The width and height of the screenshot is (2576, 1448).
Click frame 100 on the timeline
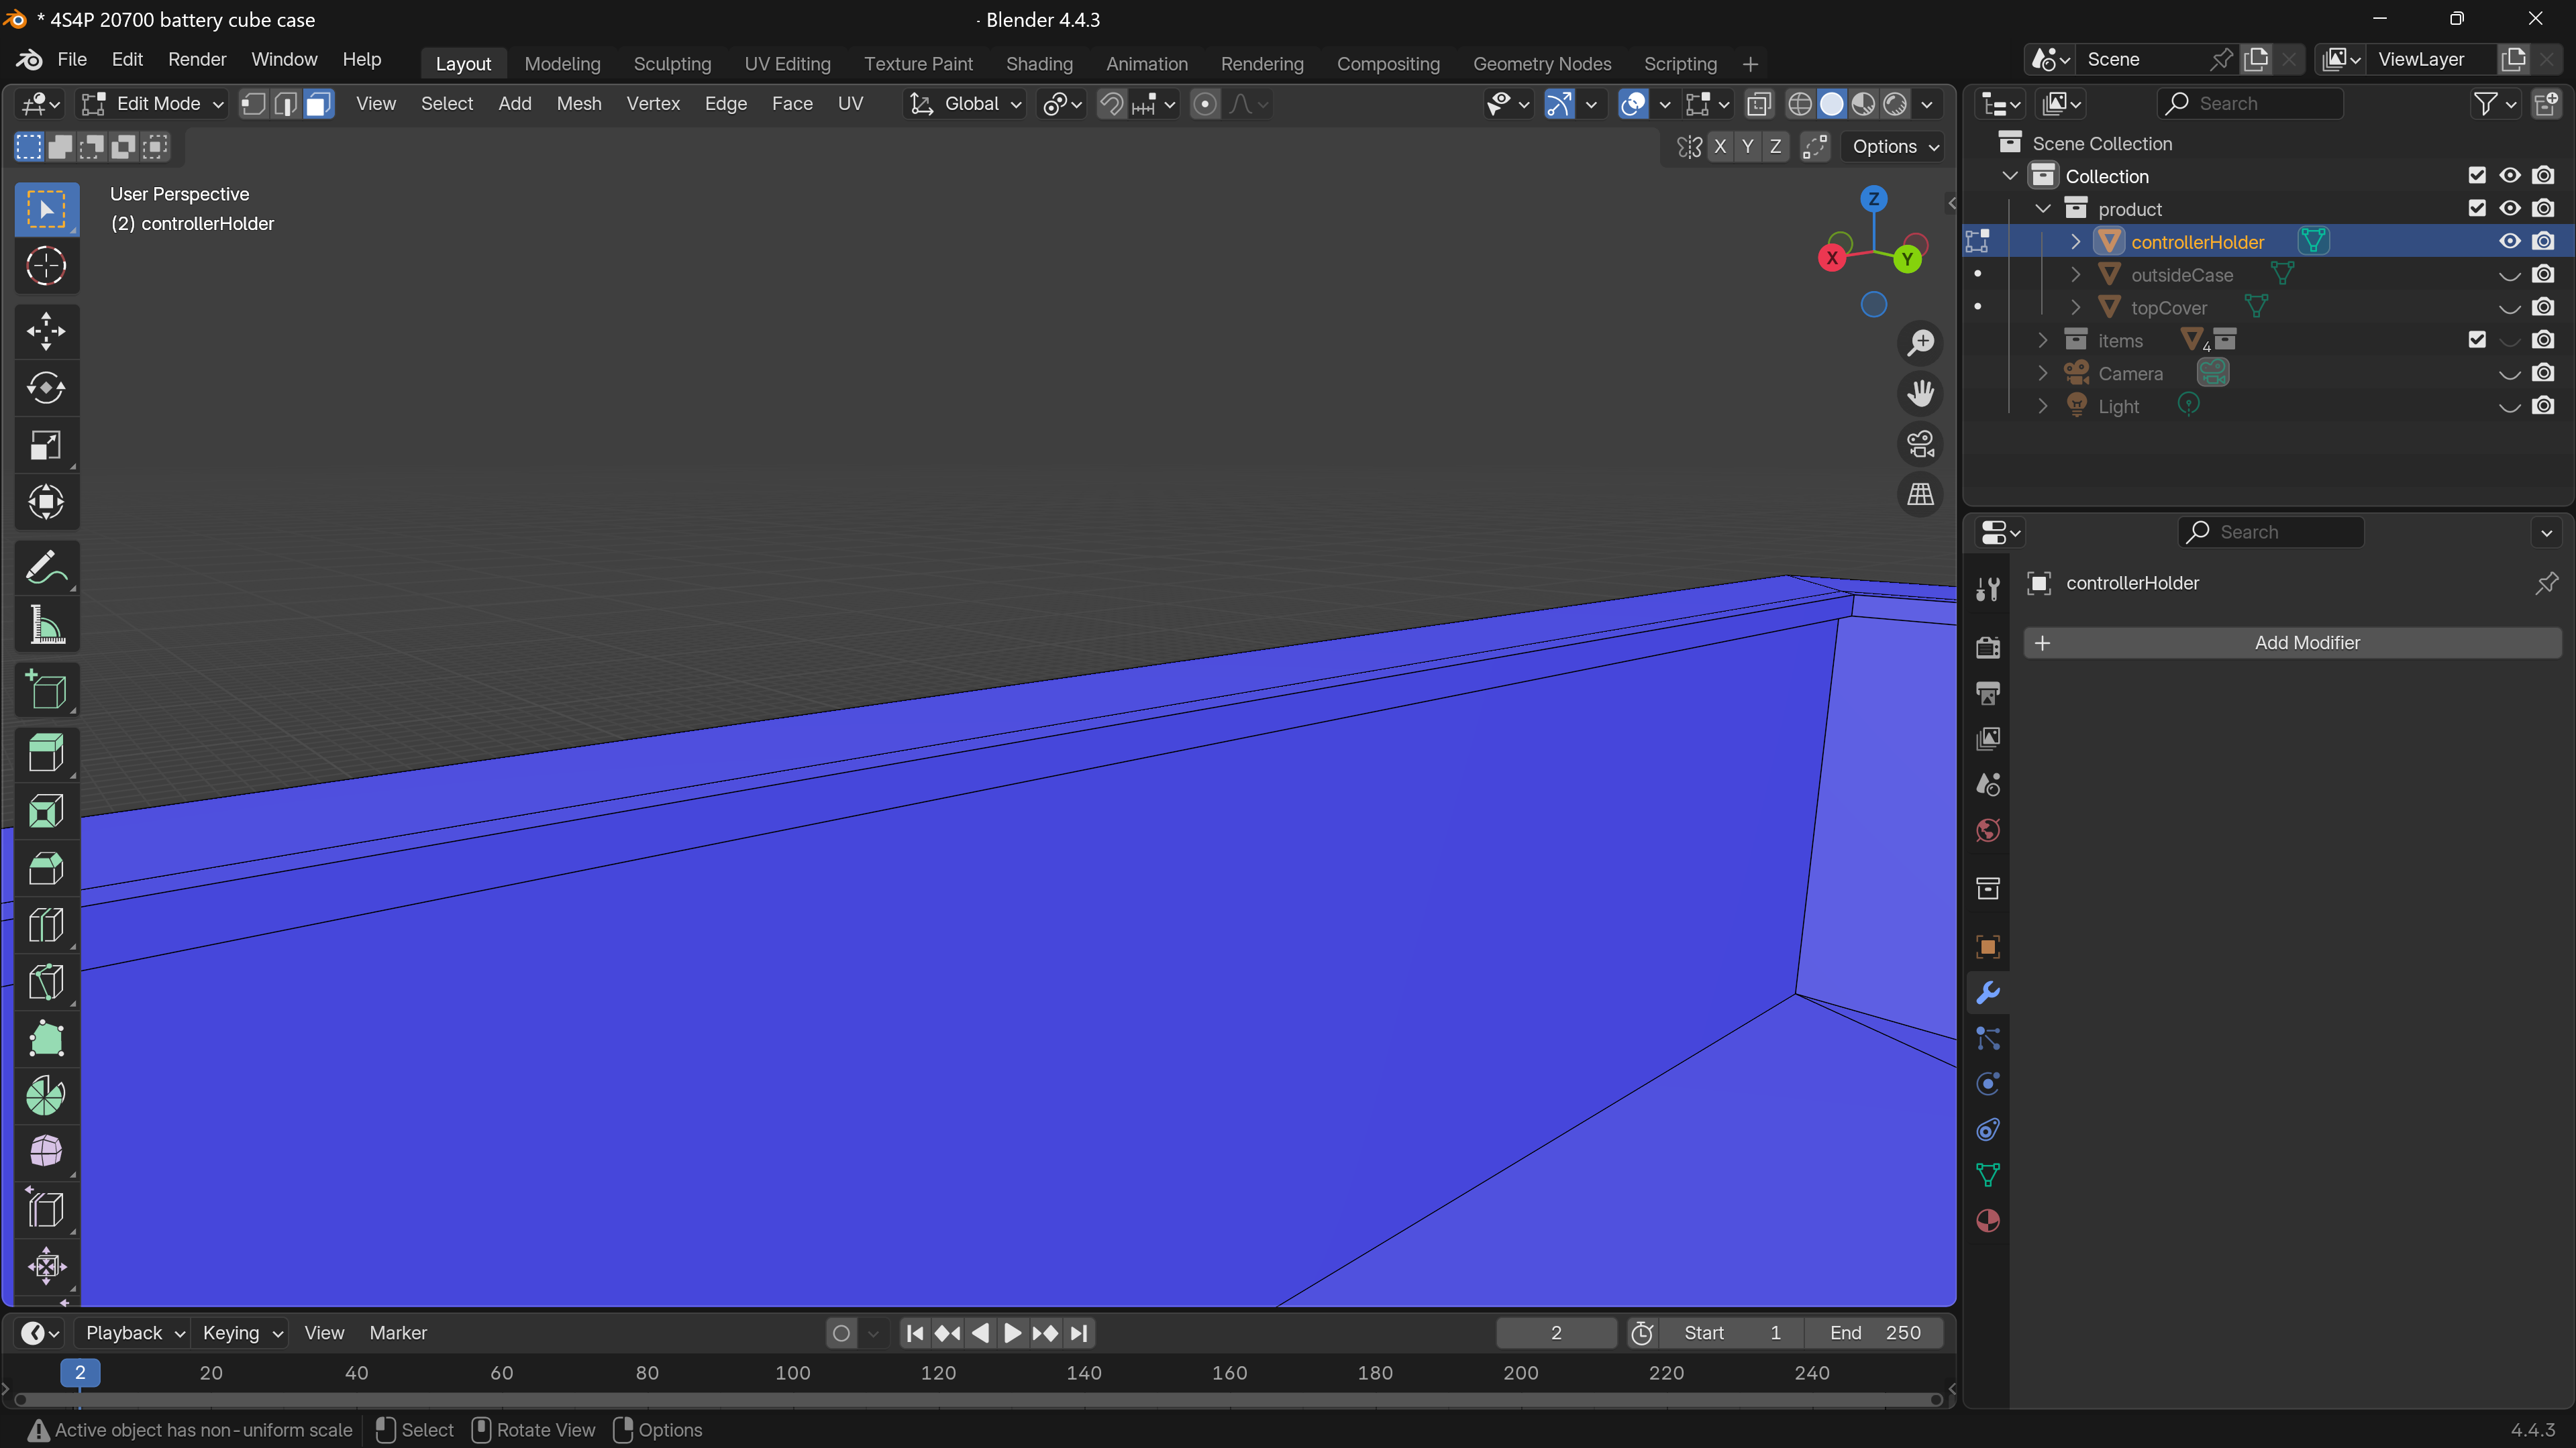tap(793, 1373)
